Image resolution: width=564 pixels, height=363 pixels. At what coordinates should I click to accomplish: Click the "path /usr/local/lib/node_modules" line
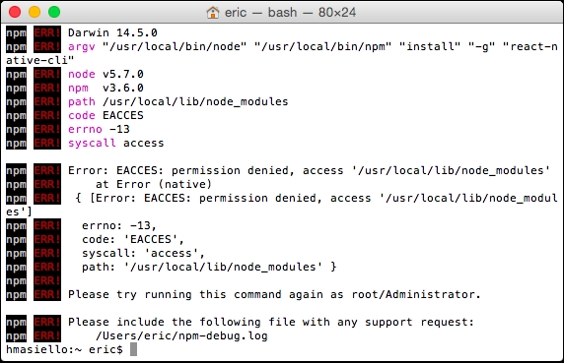click(178, 102)
